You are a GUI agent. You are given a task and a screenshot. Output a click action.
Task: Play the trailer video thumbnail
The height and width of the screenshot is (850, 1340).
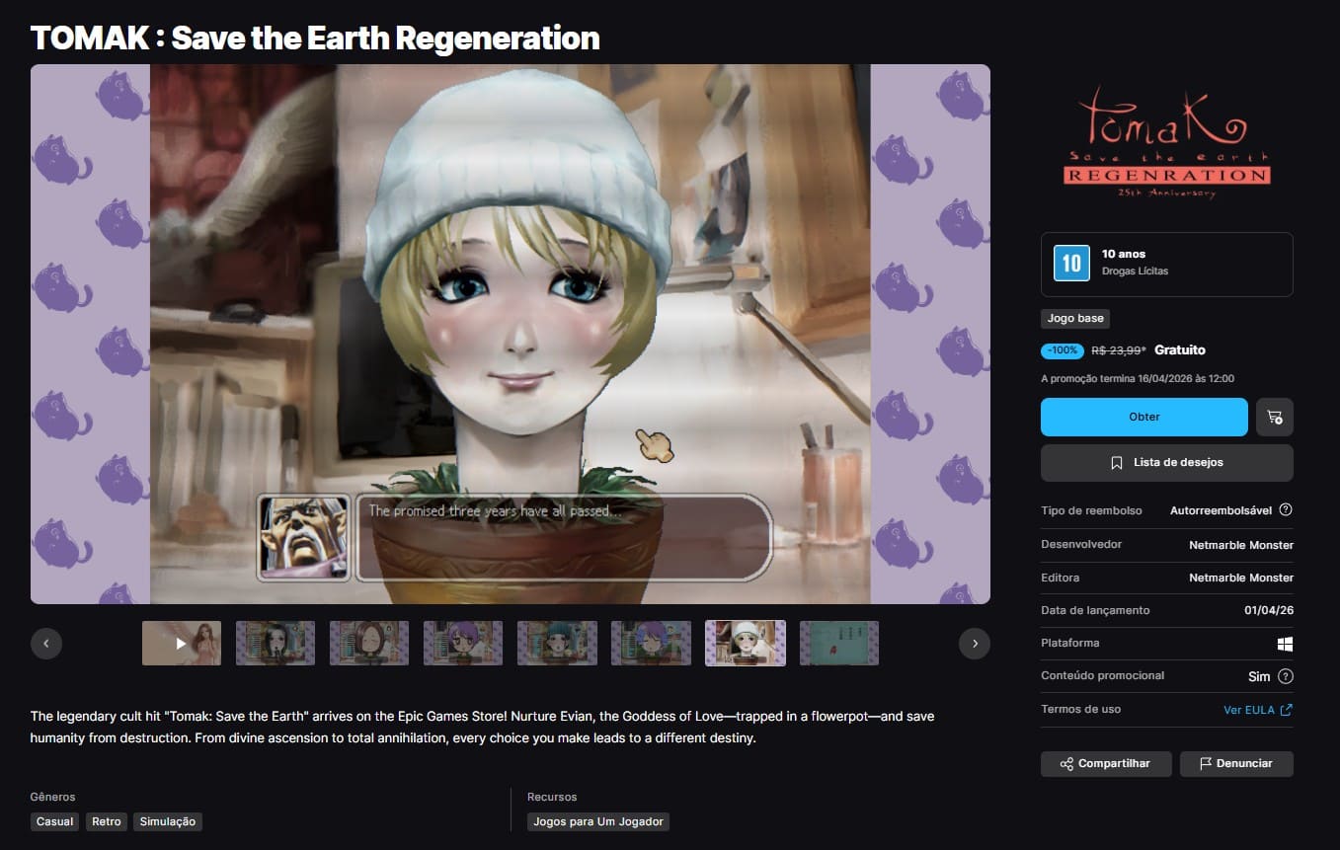[x=182, y=644]
